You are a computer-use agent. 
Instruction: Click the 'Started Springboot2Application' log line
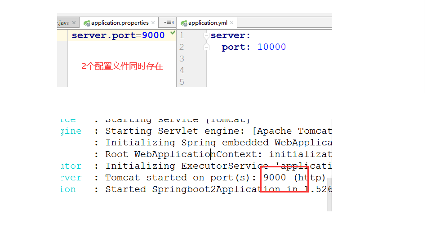[x=218, y=189]
